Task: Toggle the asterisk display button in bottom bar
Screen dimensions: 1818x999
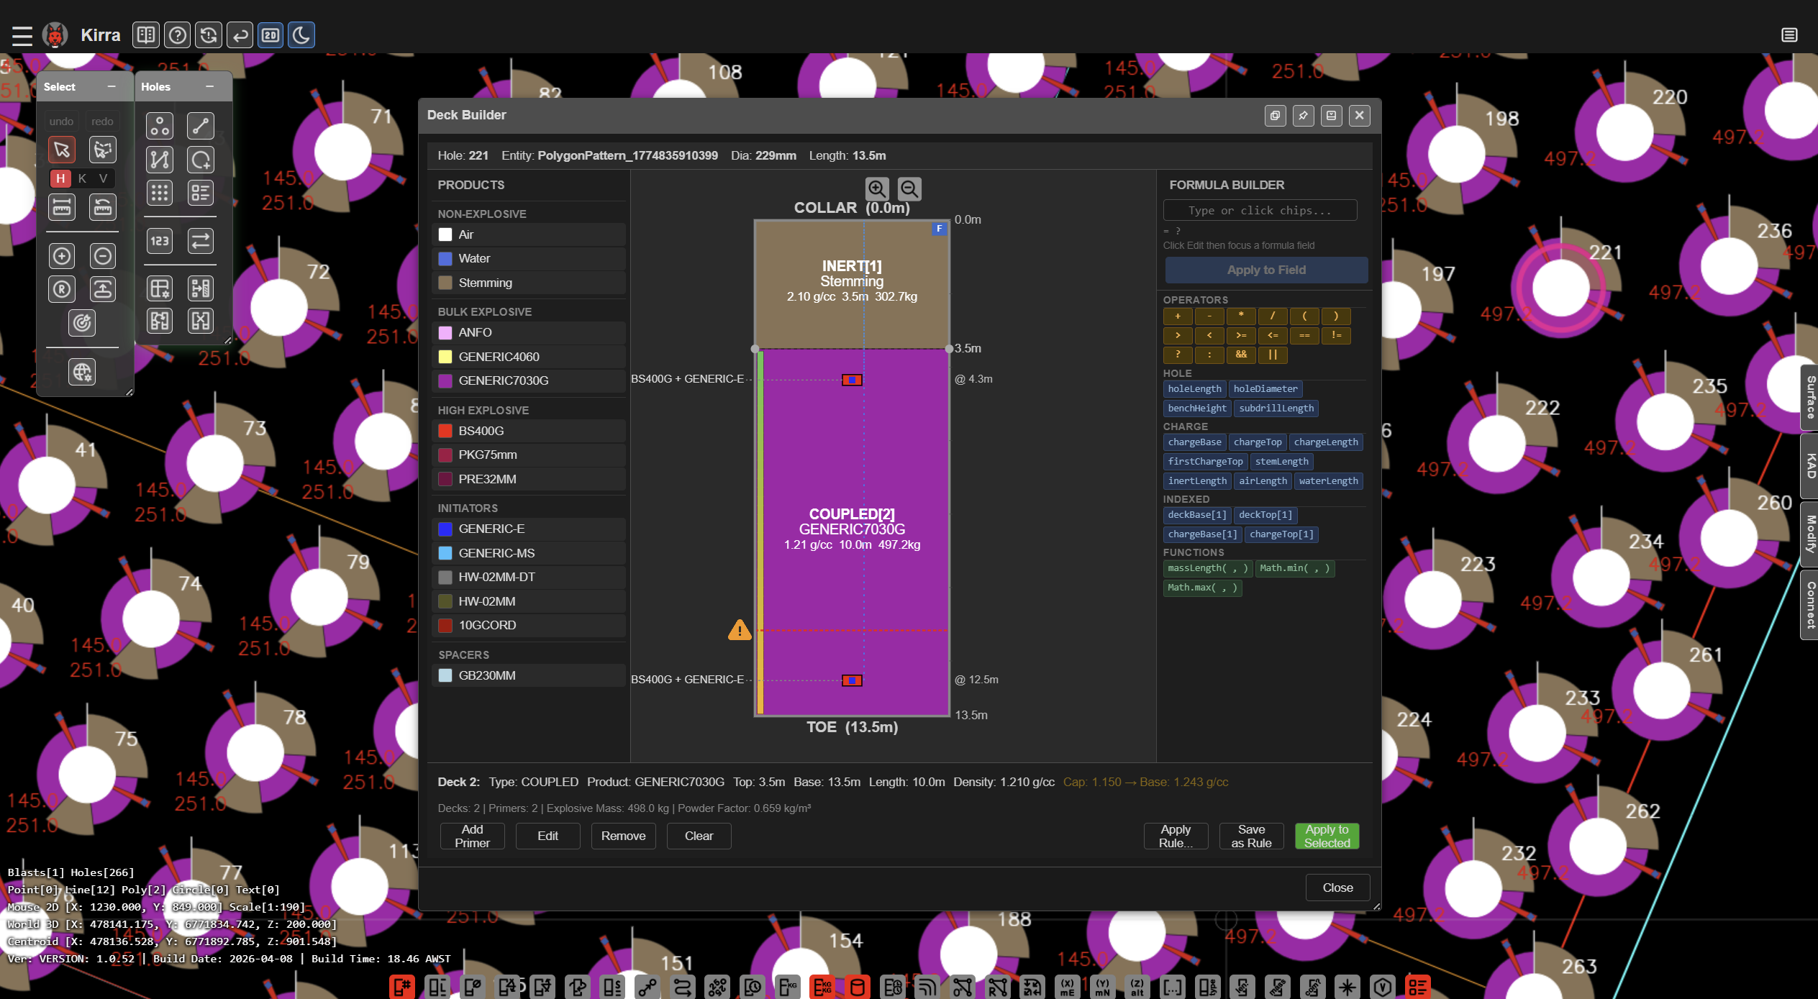Action: pyautogui.click(x=1347, y=987)
